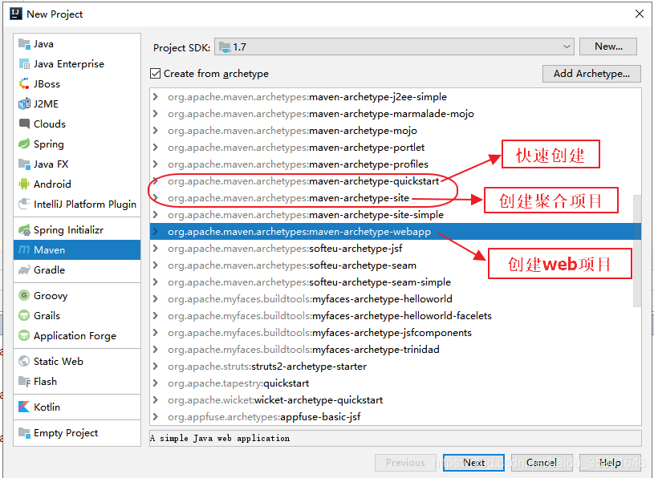The width and height of the screenshot is (654, 478).
Task: Click the greyed-out Previous button
Action: 405,463
